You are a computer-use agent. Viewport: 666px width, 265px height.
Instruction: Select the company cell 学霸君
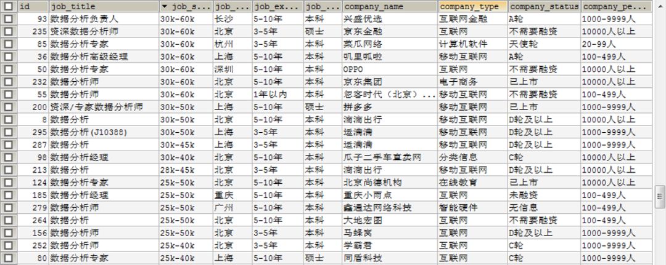390,245
